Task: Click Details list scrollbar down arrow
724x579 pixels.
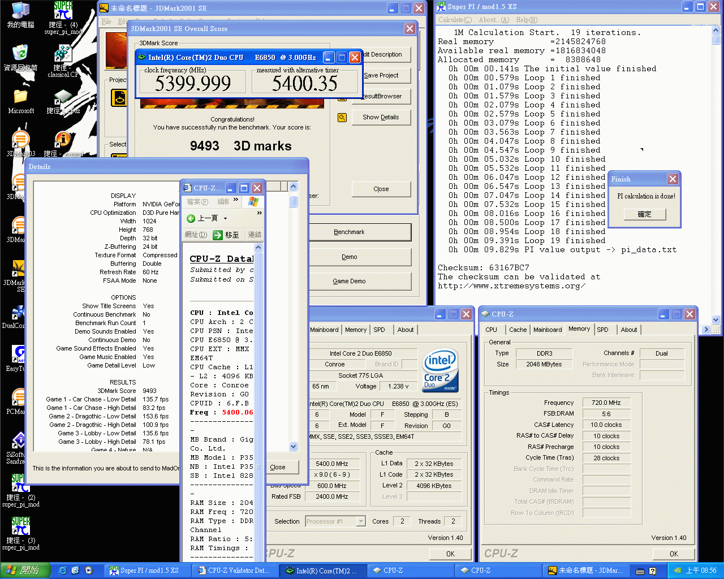Action: click(293, 446)
